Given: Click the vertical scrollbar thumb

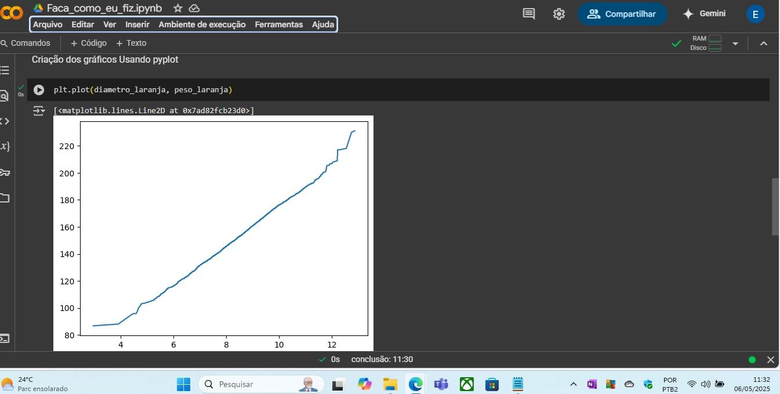Looking at the screenshot, I should 775,207.
